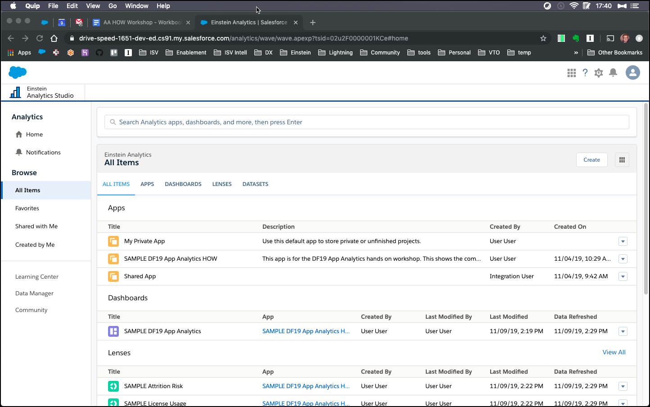Image resolution: width=650 pixels, height=407 pixels.
Task: Open the calendar pinned tab
Action: click(x=62, y=22)
